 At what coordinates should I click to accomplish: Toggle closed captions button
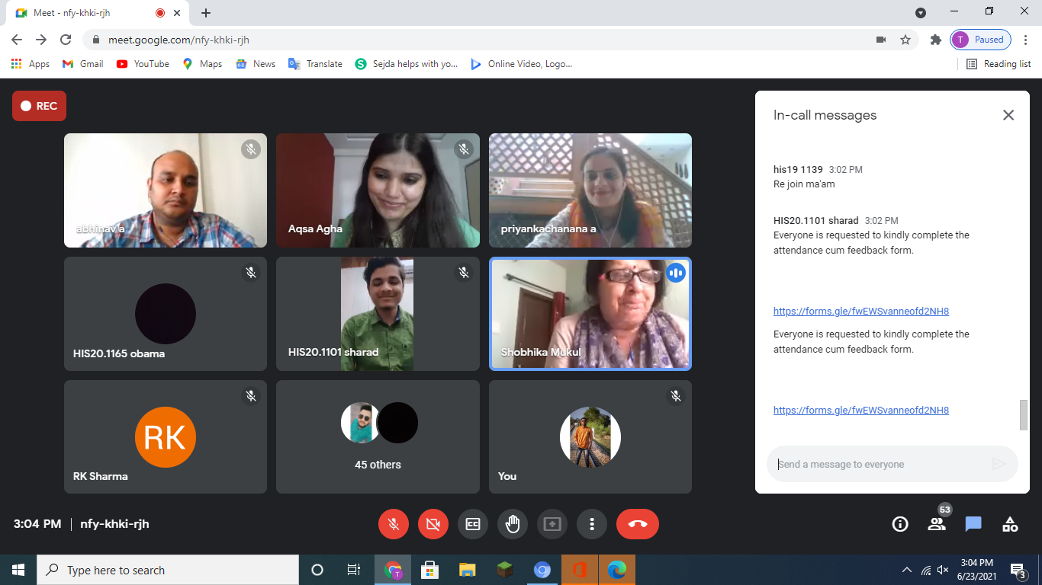pyautogui.click(x=473, y=524)
